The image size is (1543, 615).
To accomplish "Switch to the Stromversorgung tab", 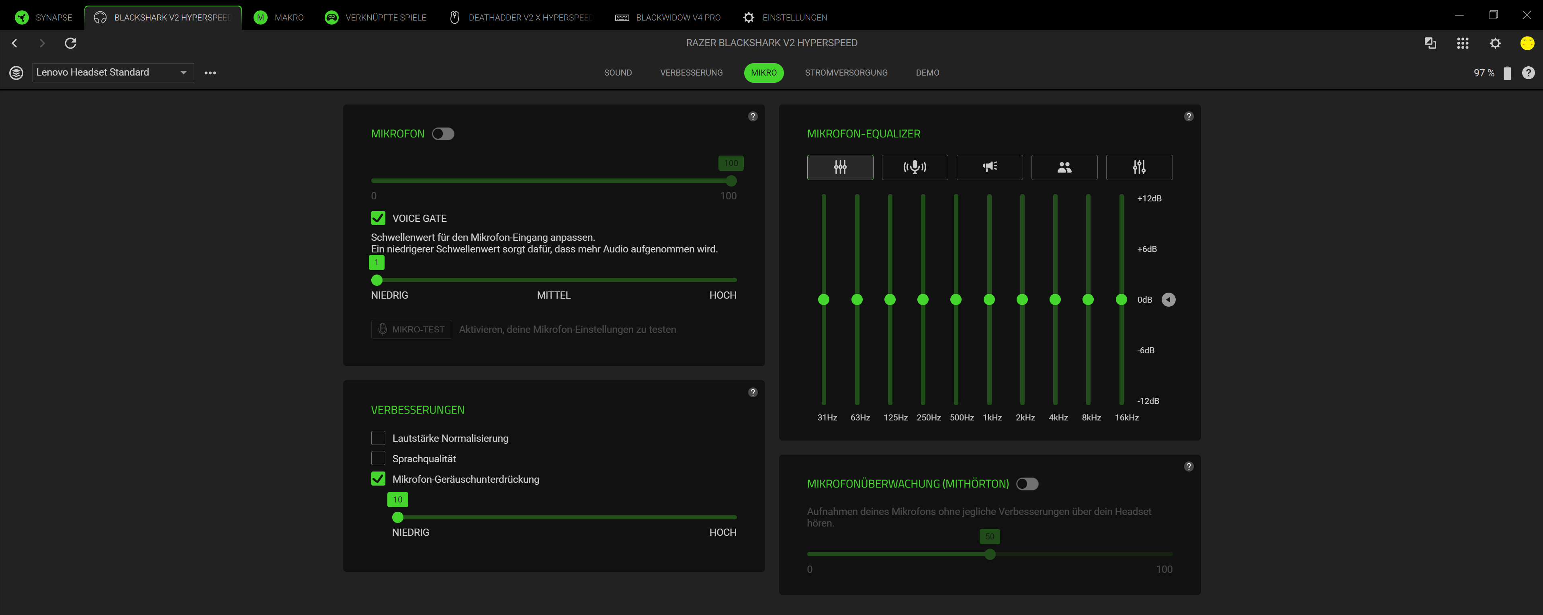I will (x=846, y=72).
